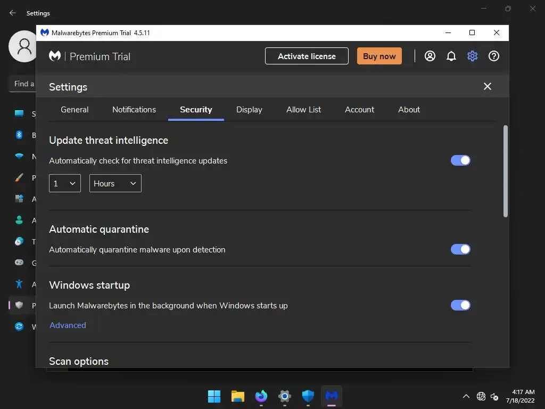The width and height of the screenshot is (545, 409).
Task: Select the Apps icon in Settings sidebar
Action: point(19,199)
